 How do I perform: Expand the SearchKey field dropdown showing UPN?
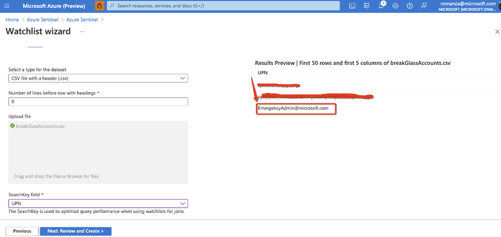(98, 203)
